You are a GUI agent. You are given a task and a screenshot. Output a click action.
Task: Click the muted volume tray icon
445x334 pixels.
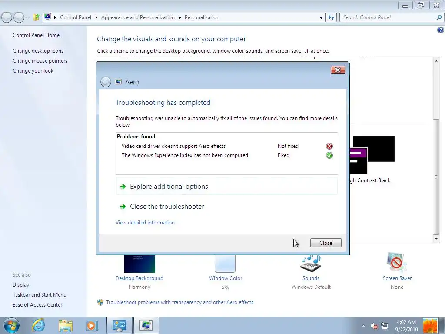(x=374, y=326)
